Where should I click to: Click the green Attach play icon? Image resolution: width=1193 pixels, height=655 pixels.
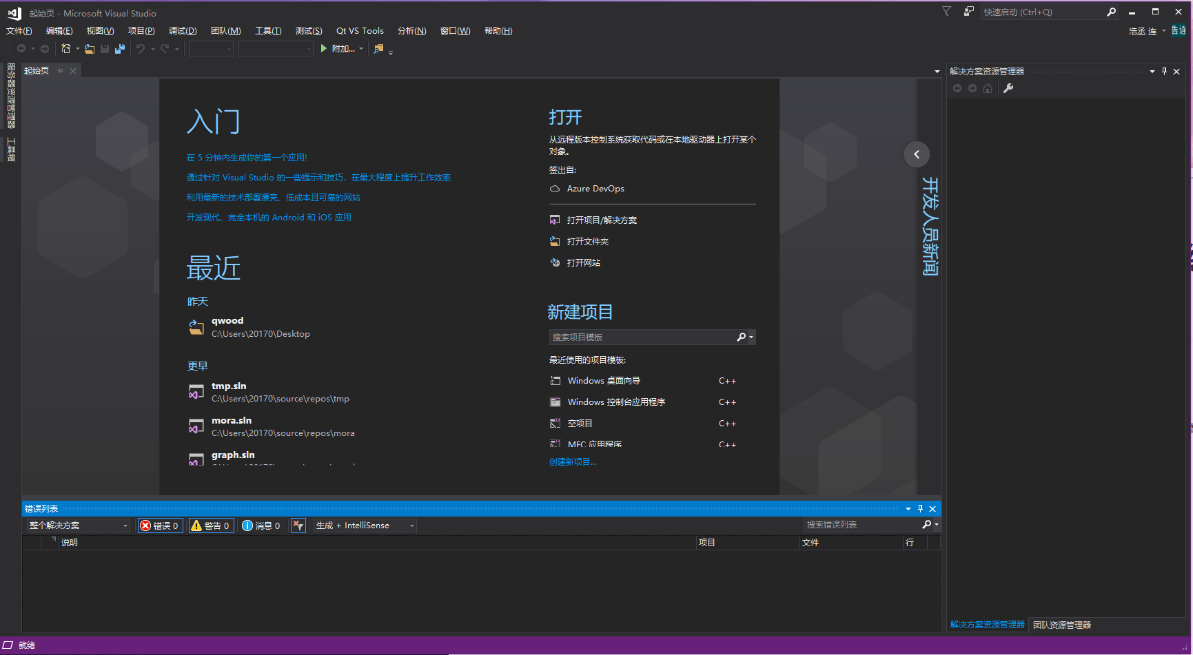point(323,48)
